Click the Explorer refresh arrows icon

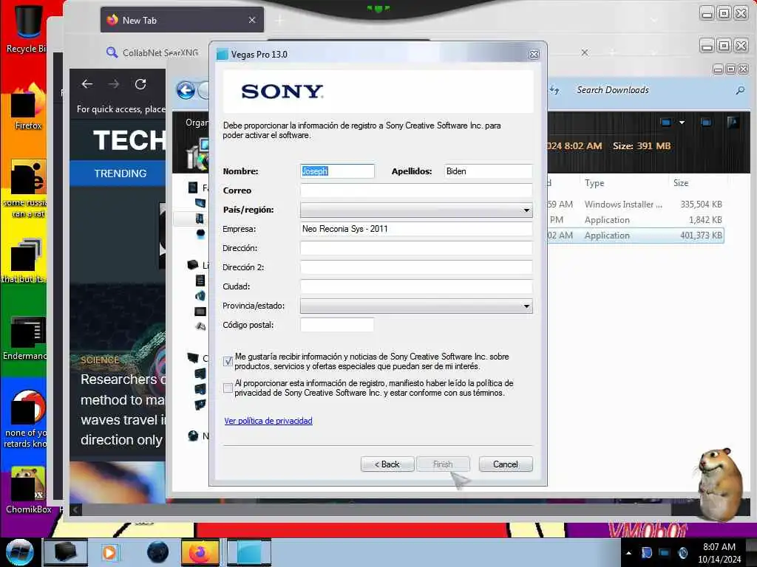(x=554, y=90)
